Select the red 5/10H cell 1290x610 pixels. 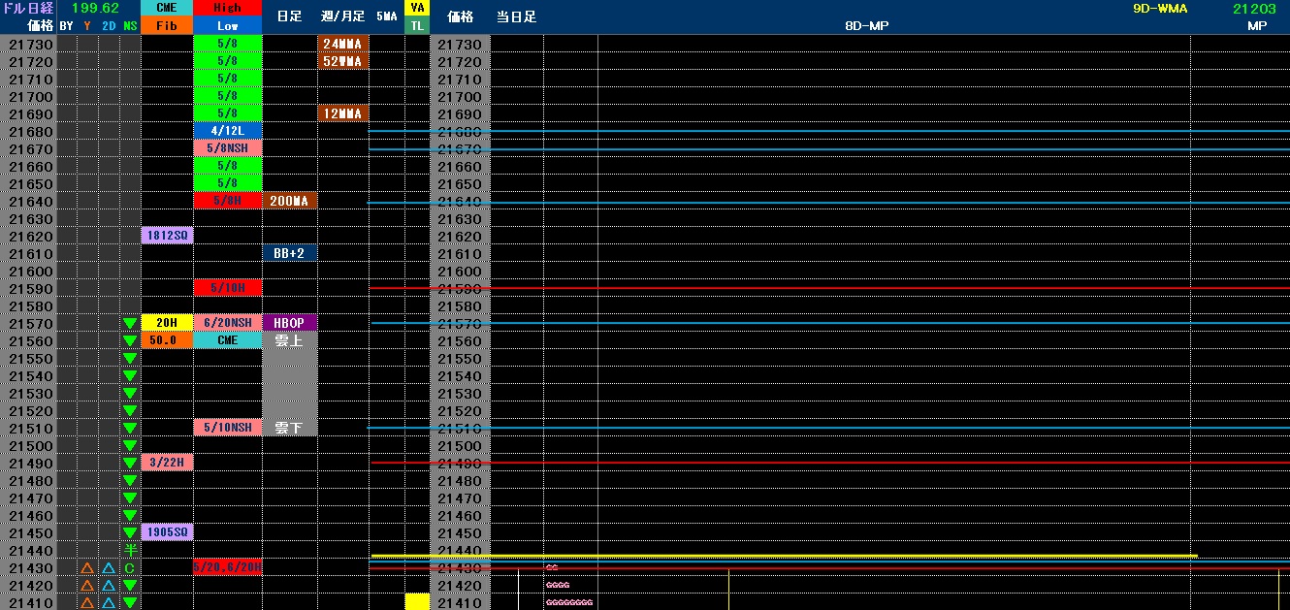(x=227, y=288)
